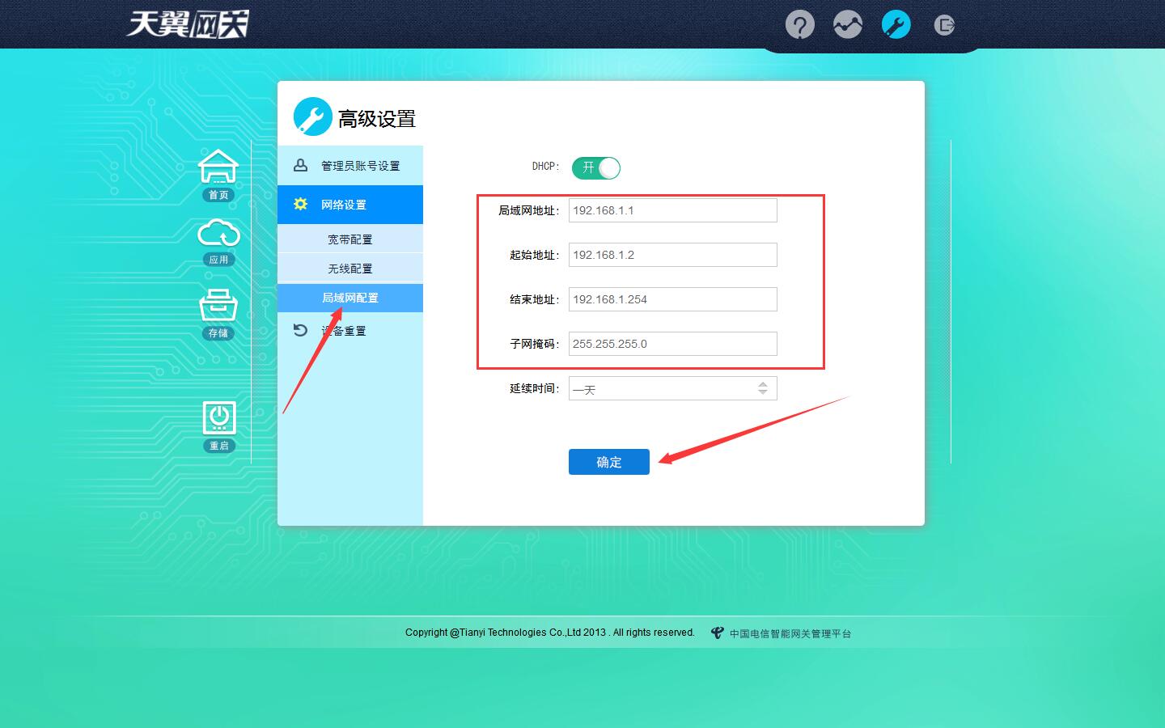Viewport: 1165px width, 728px height.
Task: Open the advanced settings wrench icon in header
Action: pos(896,25)
